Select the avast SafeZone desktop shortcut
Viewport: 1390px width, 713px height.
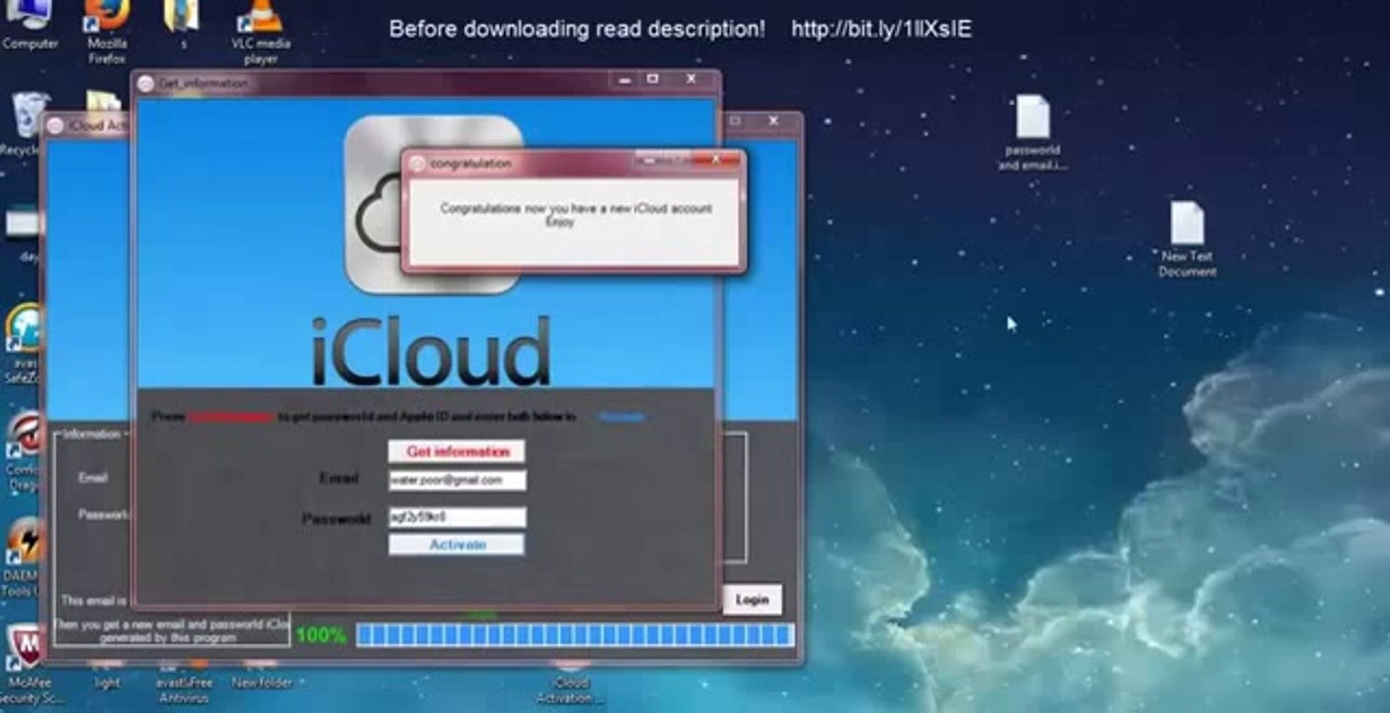(24, 345)
